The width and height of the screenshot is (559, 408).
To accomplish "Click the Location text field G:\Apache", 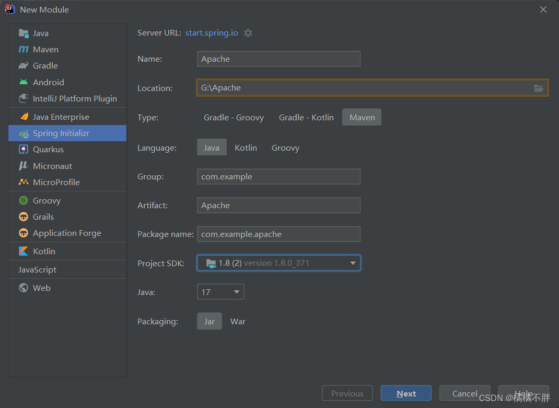I will pos(372,88).
